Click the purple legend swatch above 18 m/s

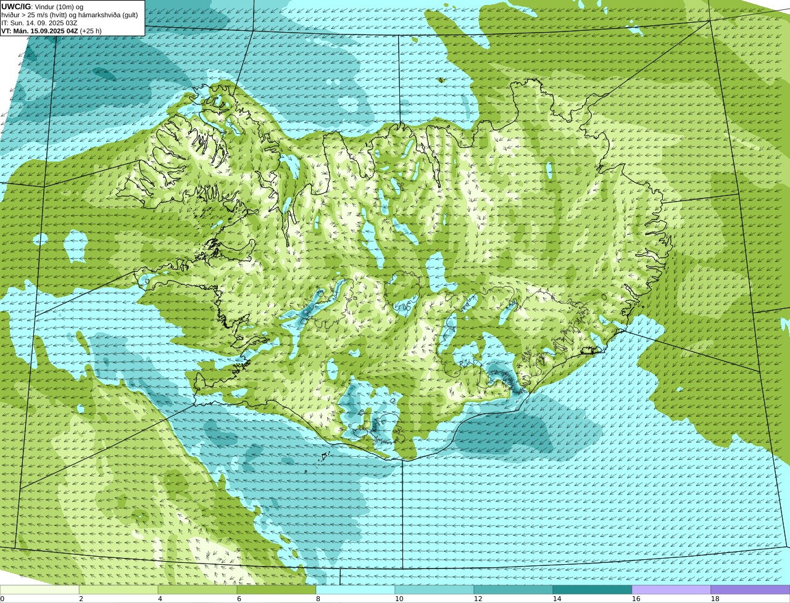[x=750, y=590]
